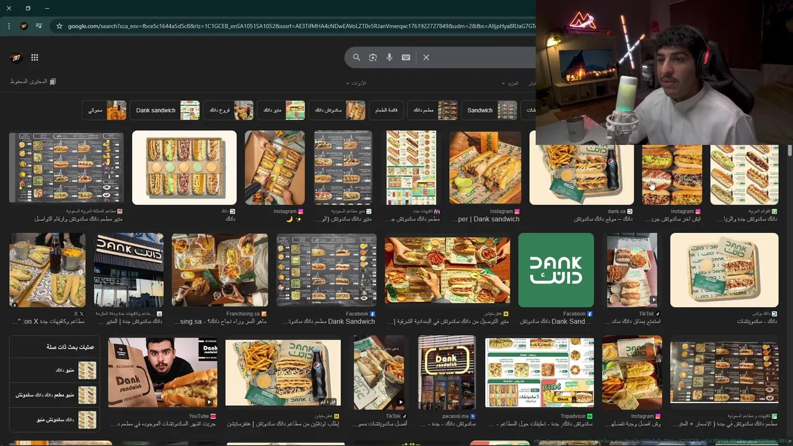Open Dank sandwich neon sign image
The width and height of the screenshot is (793, 446).
coord(446,372)
